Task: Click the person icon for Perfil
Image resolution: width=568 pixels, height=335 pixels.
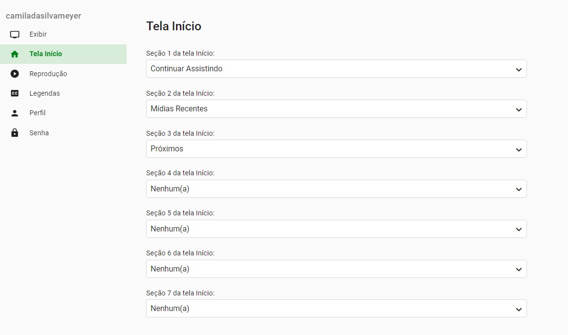Action: tap(15, 113)
